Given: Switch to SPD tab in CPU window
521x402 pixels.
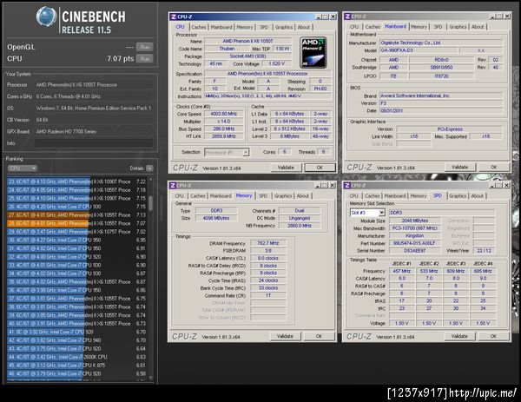Looking at the screenshot, I should (264, 27).
